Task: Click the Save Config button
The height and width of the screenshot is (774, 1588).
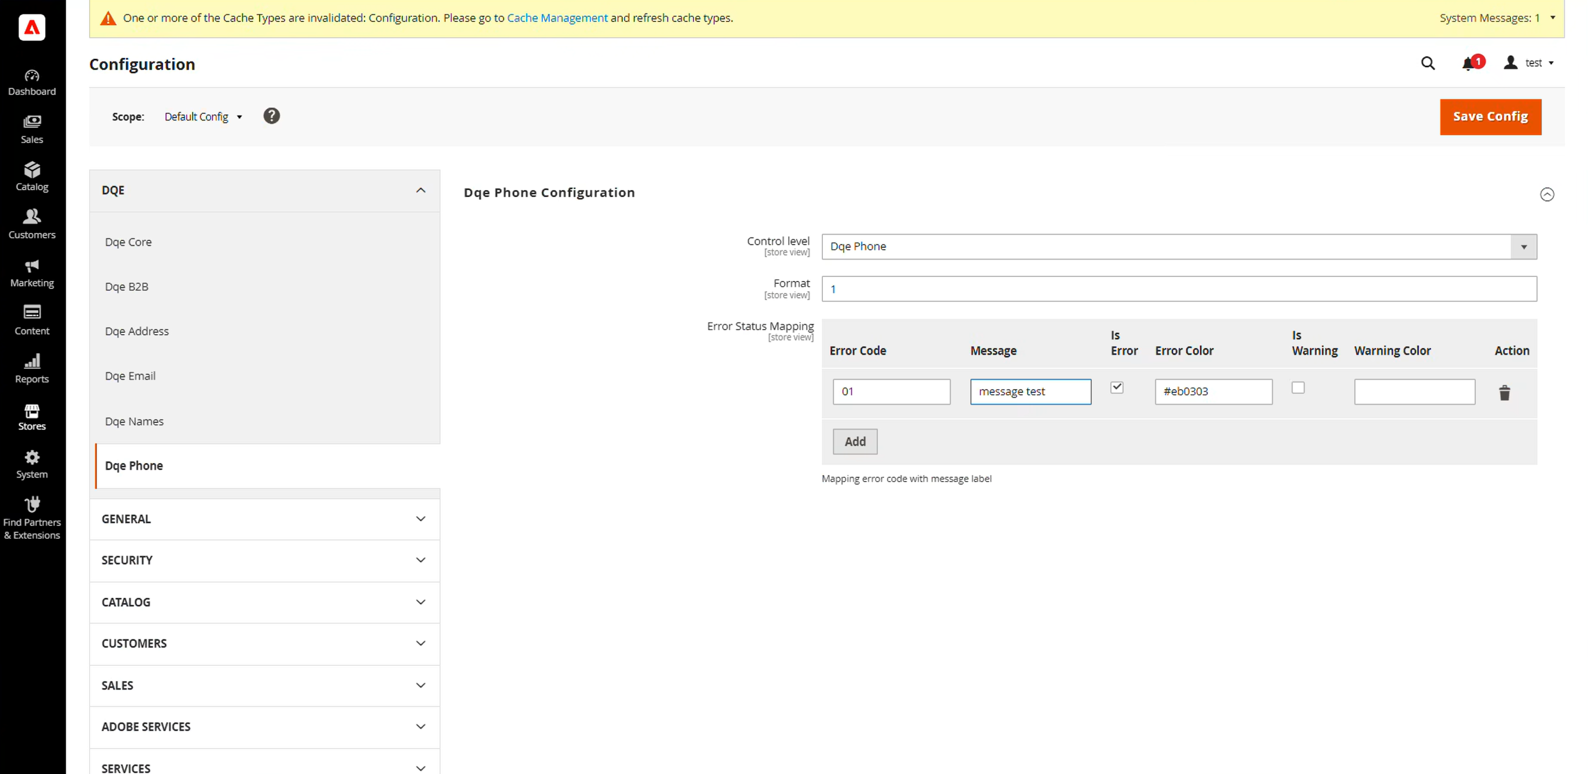Action: click(x=1490, y=116)
